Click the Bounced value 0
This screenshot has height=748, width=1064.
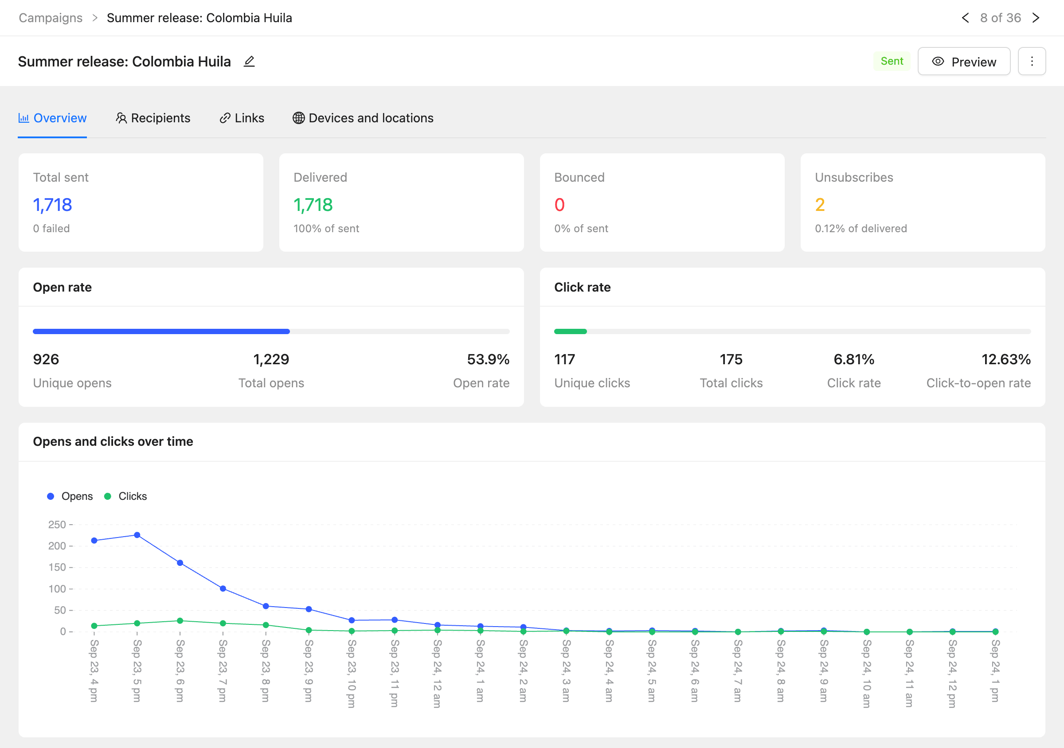tap(559, 205)
